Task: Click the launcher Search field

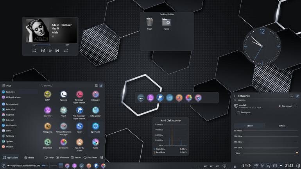Action: click(66, 85)
